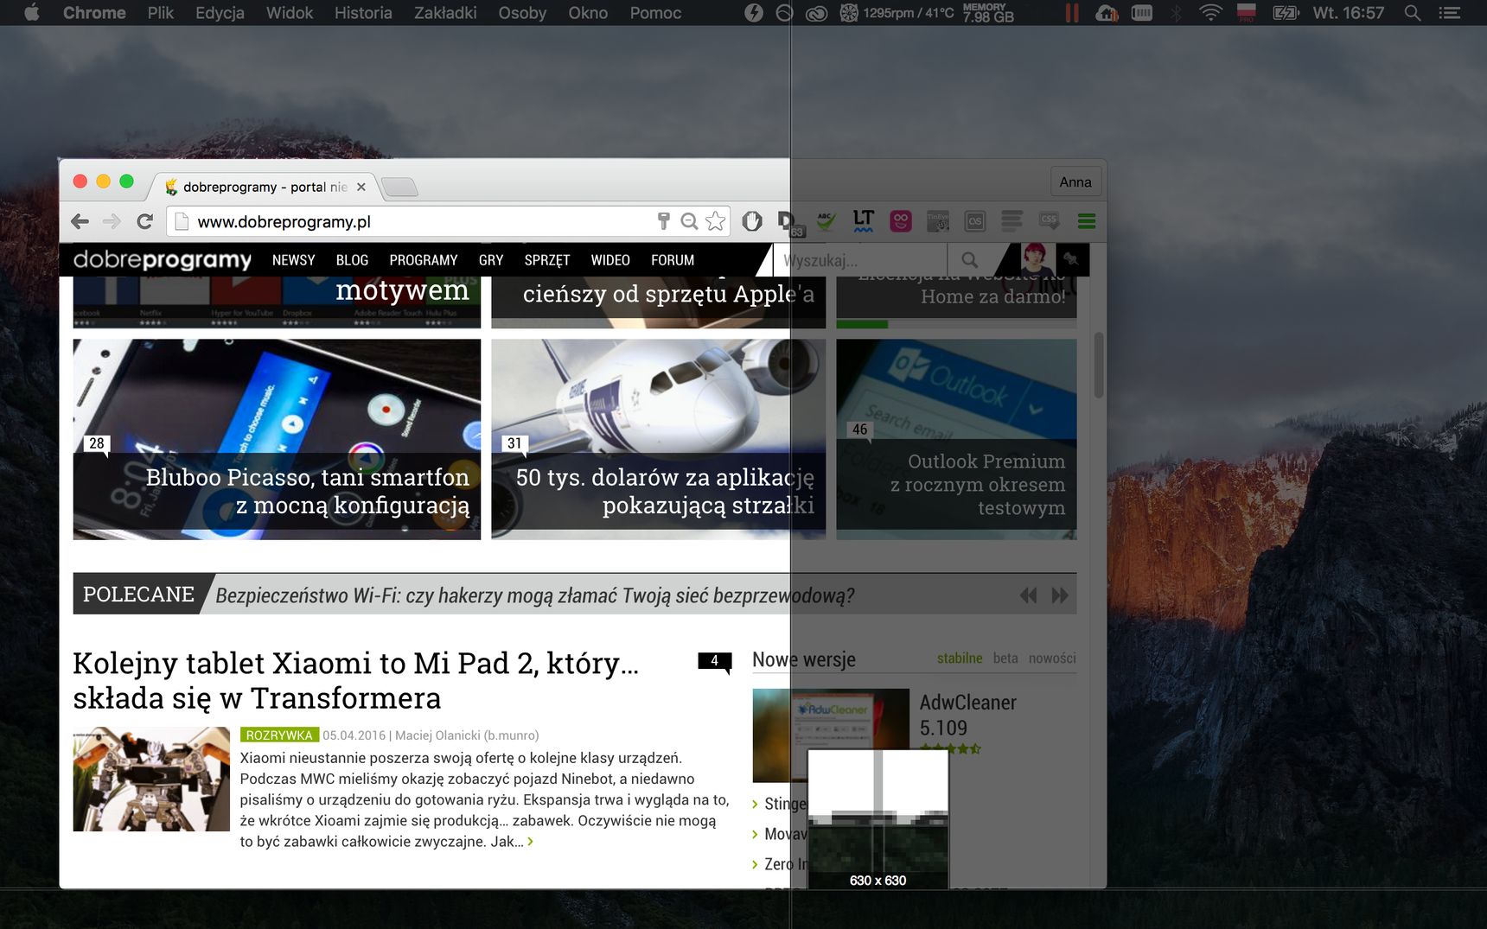
Task: Open a new tab in Chrome
Action: pos(399,187)
